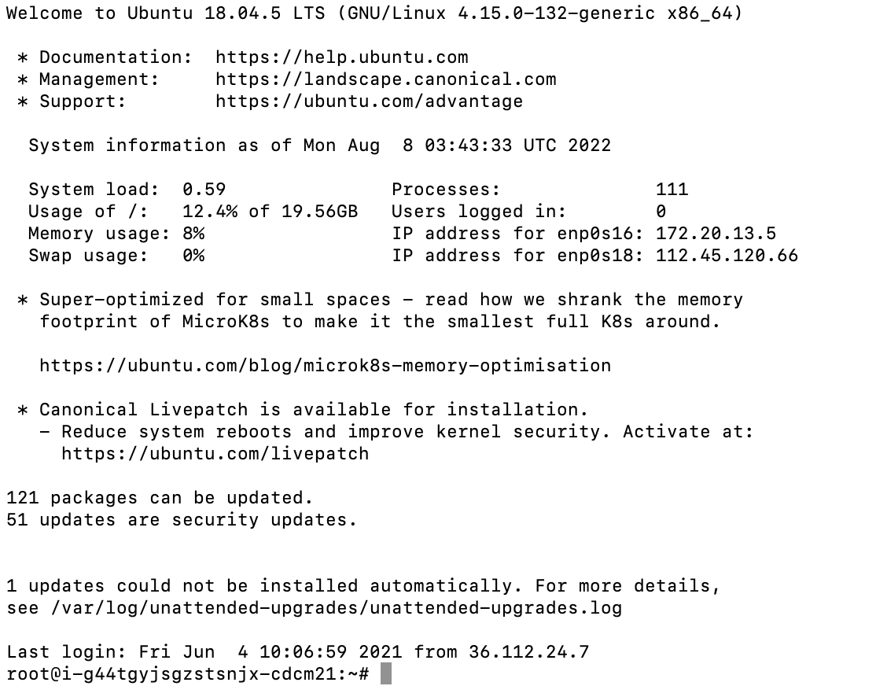
Task: Click the '121 packages can be updated' line
Action: tap(160, 498)
